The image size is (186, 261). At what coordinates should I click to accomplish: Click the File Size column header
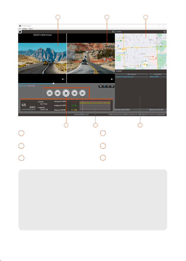(158, 74)
